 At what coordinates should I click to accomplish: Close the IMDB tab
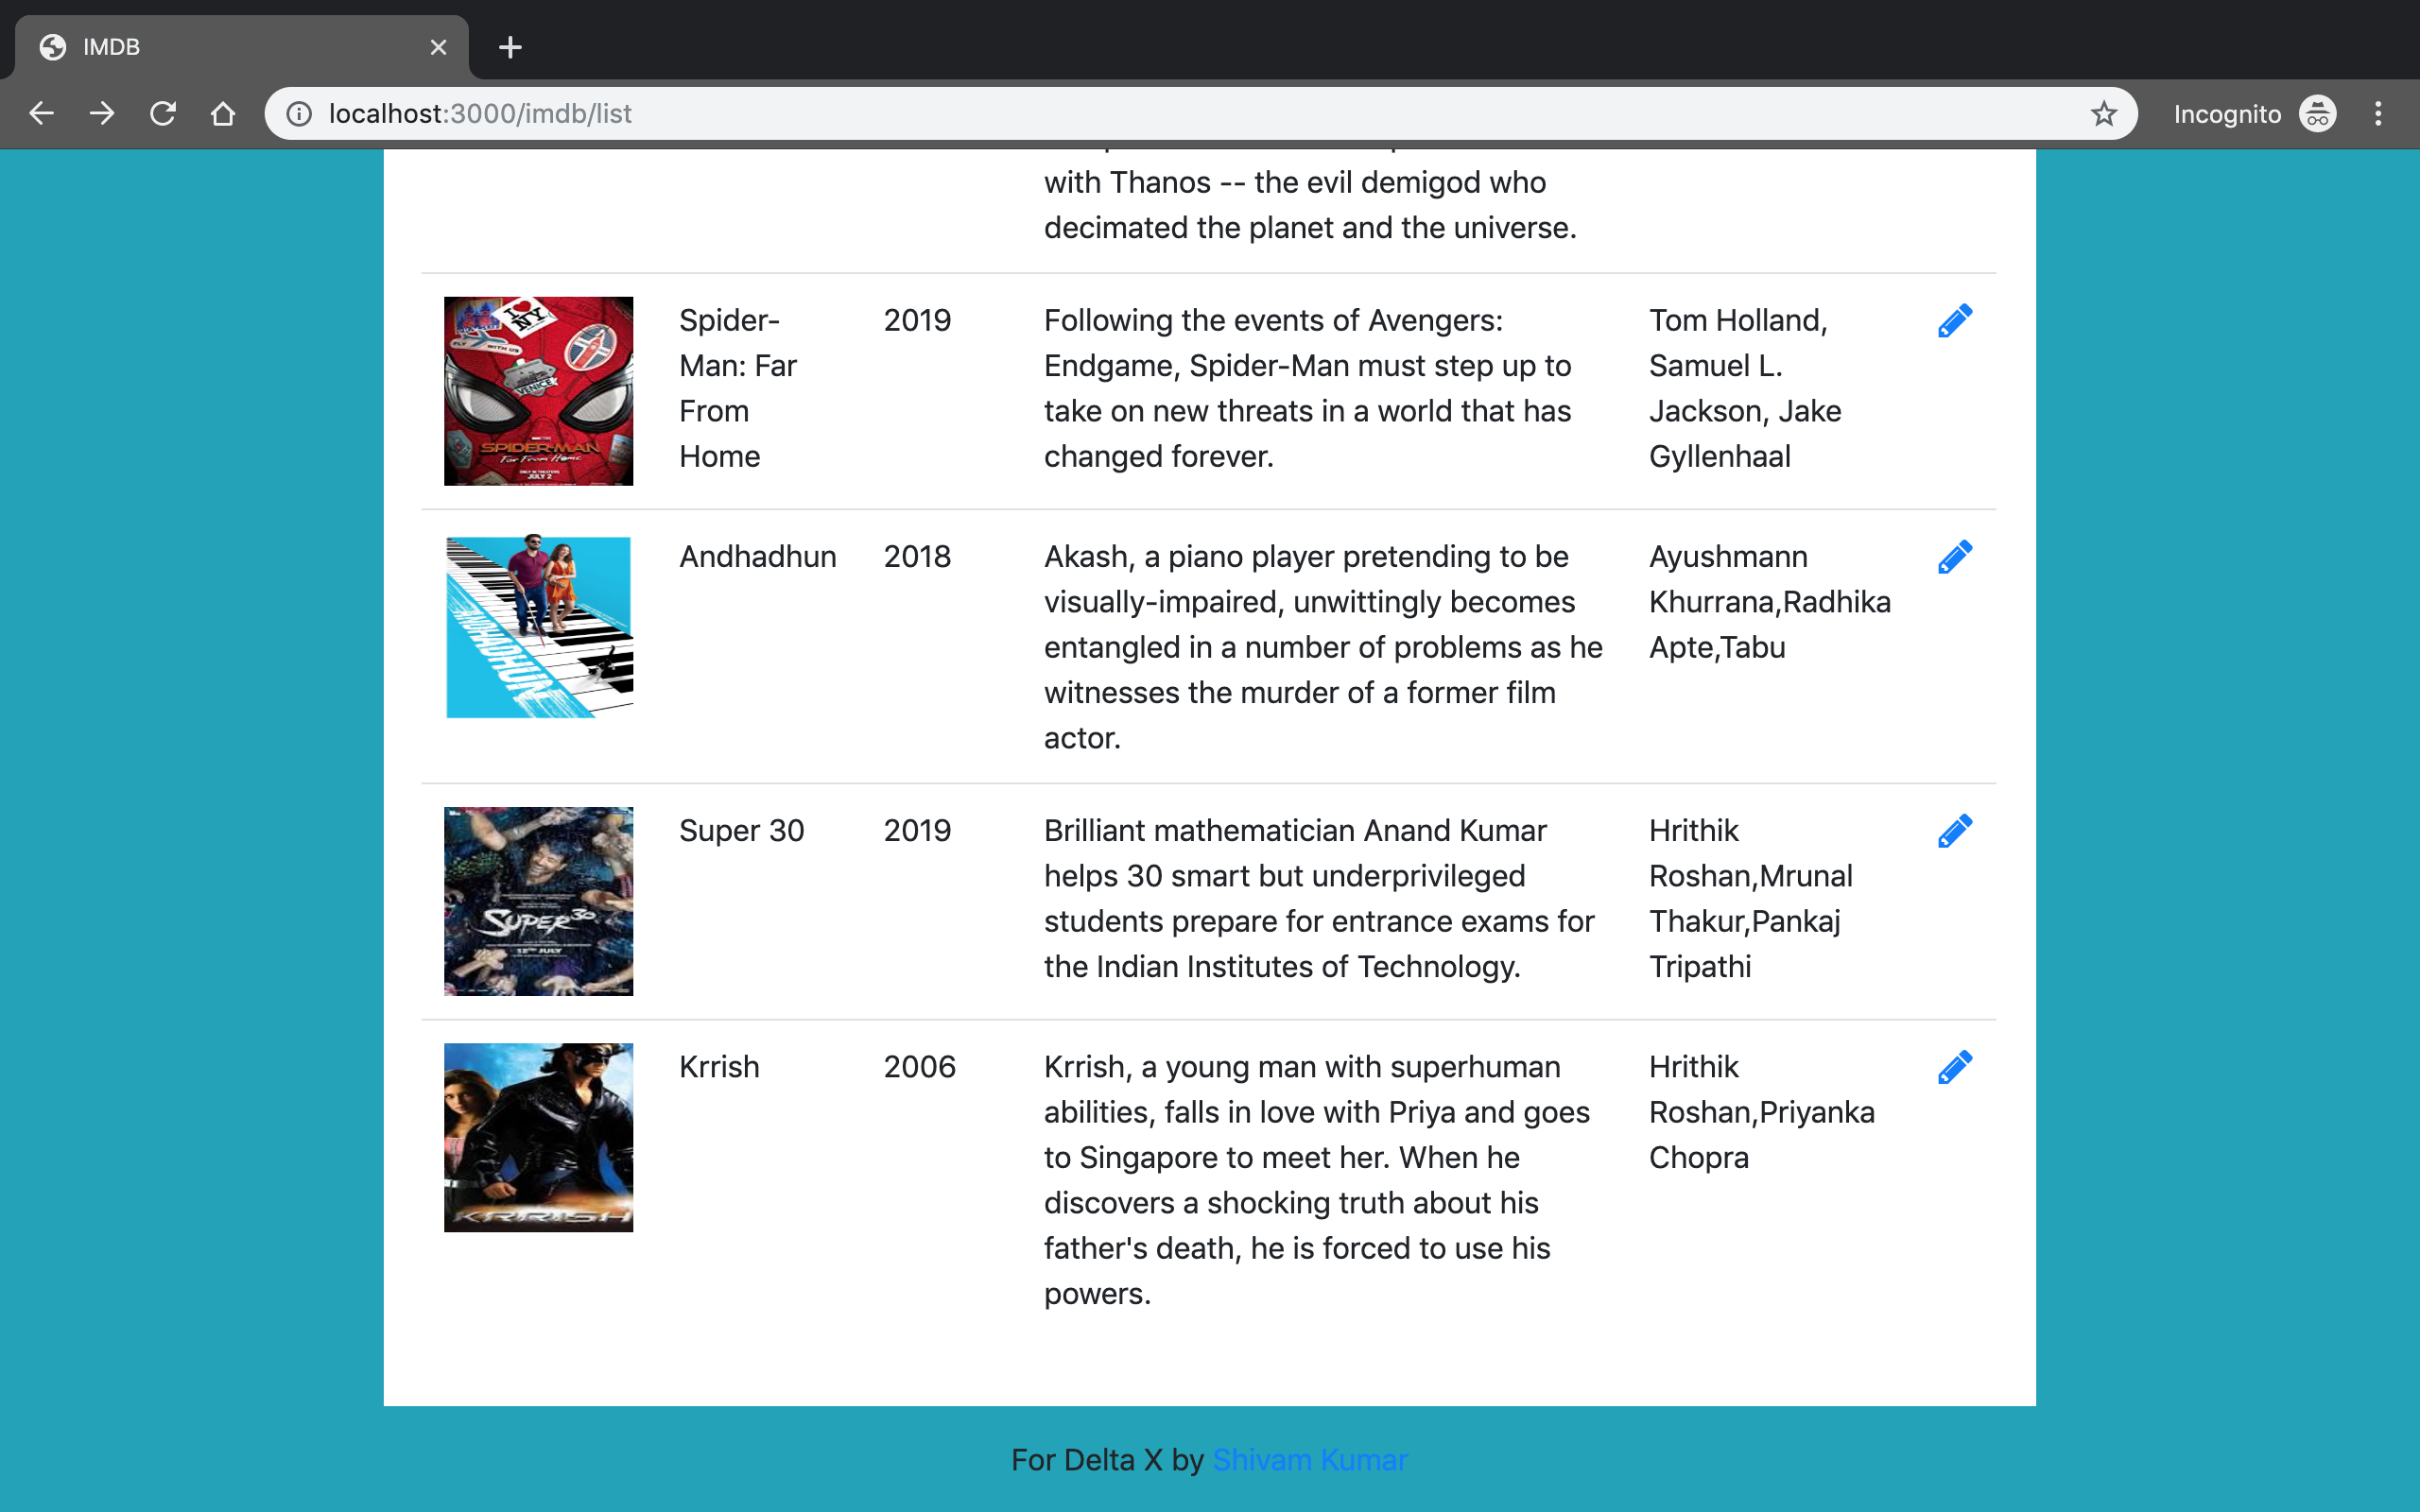438,47
